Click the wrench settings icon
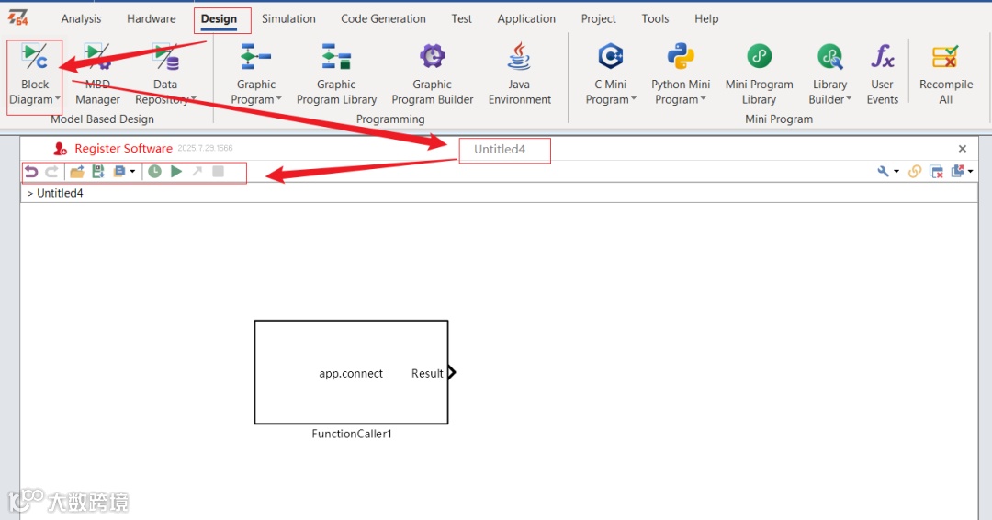Viewport: 992px width, 520px height. (884, 172)
